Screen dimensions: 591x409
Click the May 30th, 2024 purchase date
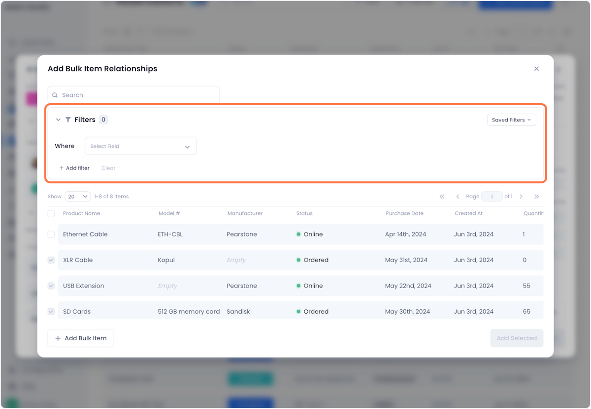pos(407,312)
